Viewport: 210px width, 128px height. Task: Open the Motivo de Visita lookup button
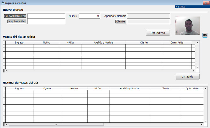[x=15, y=16]
